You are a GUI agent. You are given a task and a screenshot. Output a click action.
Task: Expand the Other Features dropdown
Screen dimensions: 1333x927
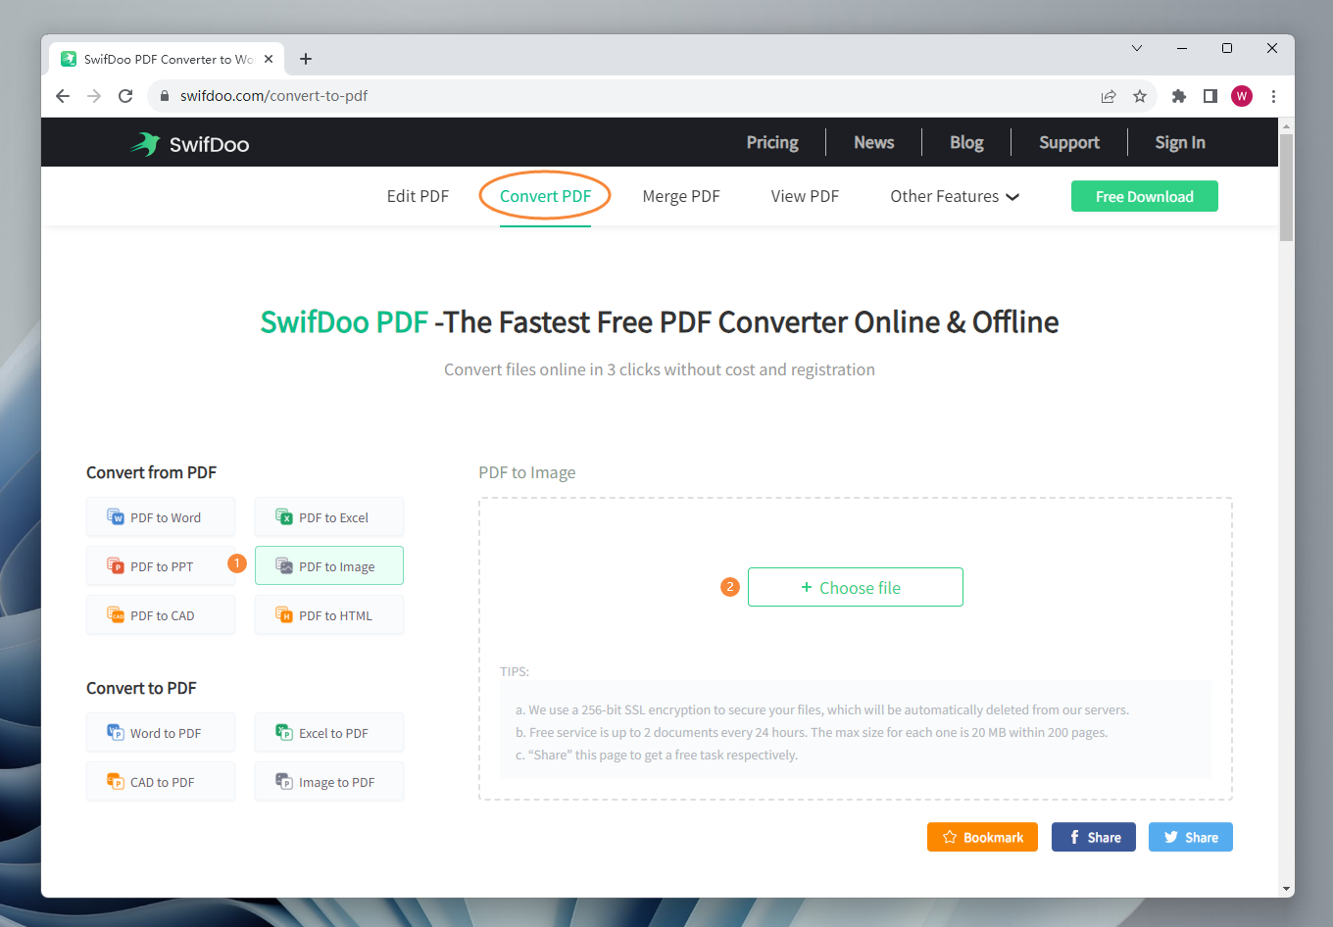(955, 196)
